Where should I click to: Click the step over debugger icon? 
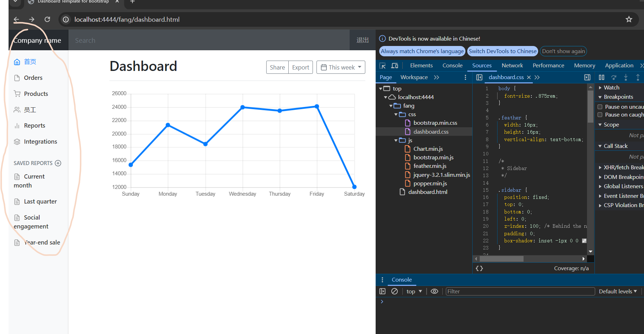[614, 77]
